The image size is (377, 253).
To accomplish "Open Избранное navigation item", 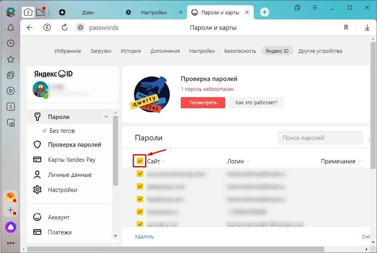I will [68, 51].
